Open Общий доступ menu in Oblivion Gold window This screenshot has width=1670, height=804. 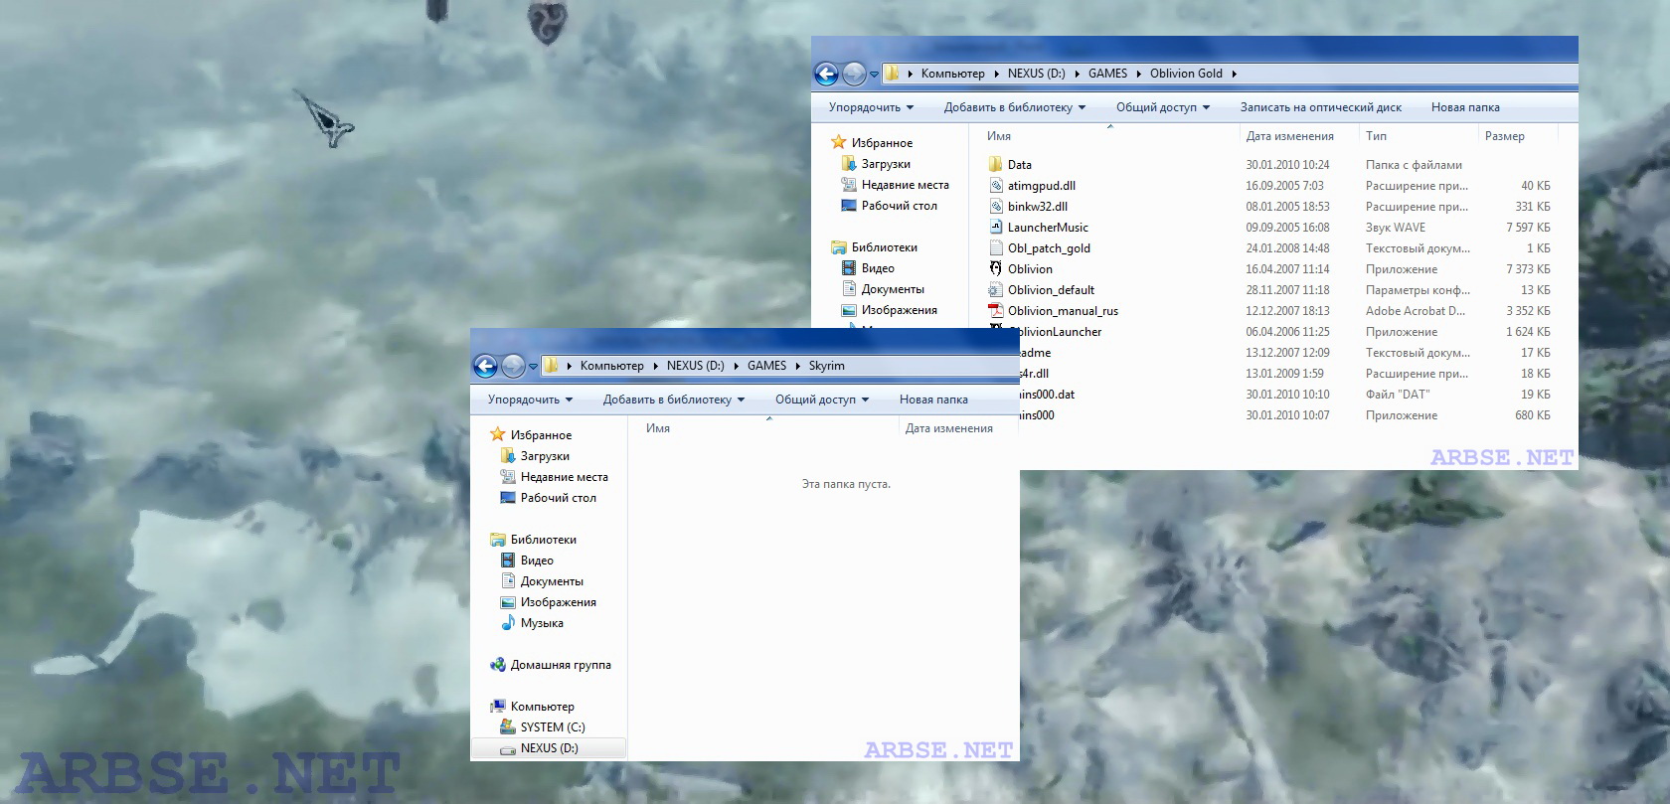tap(1163, 107)
